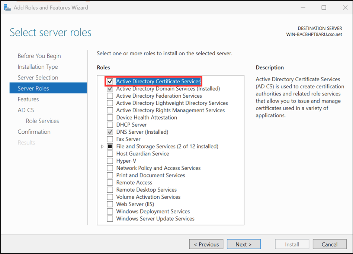Click the Next button
Screen dimensions: 353x254
[243, 244]
